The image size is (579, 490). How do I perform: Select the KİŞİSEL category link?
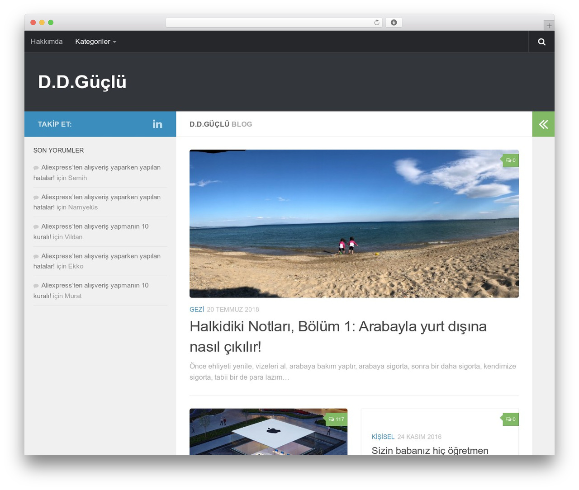click(383, 437)
